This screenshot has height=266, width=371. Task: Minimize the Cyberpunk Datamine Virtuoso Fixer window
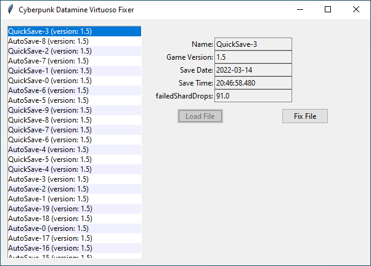(300, 9)
